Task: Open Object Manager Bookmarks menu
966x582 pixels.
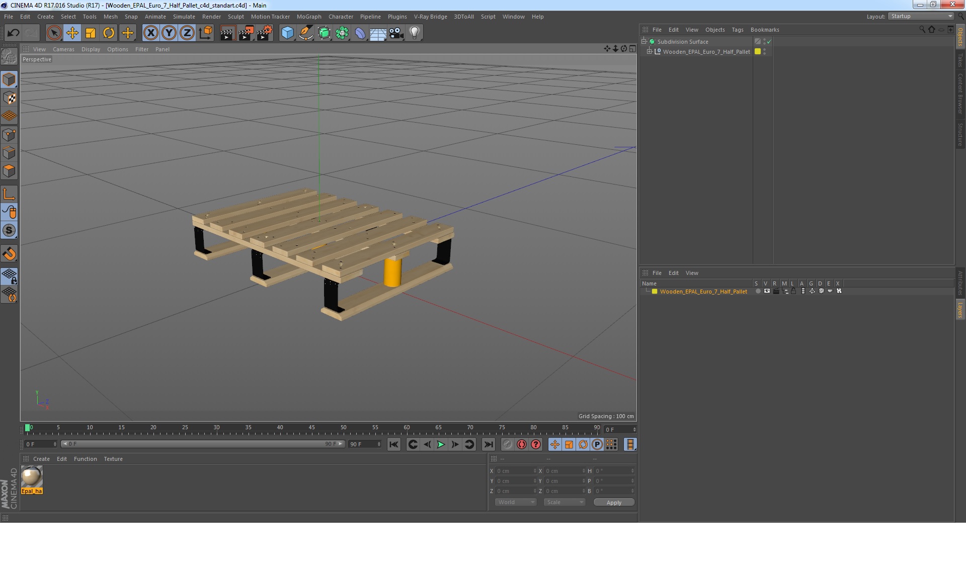Action: click(765, 30)
